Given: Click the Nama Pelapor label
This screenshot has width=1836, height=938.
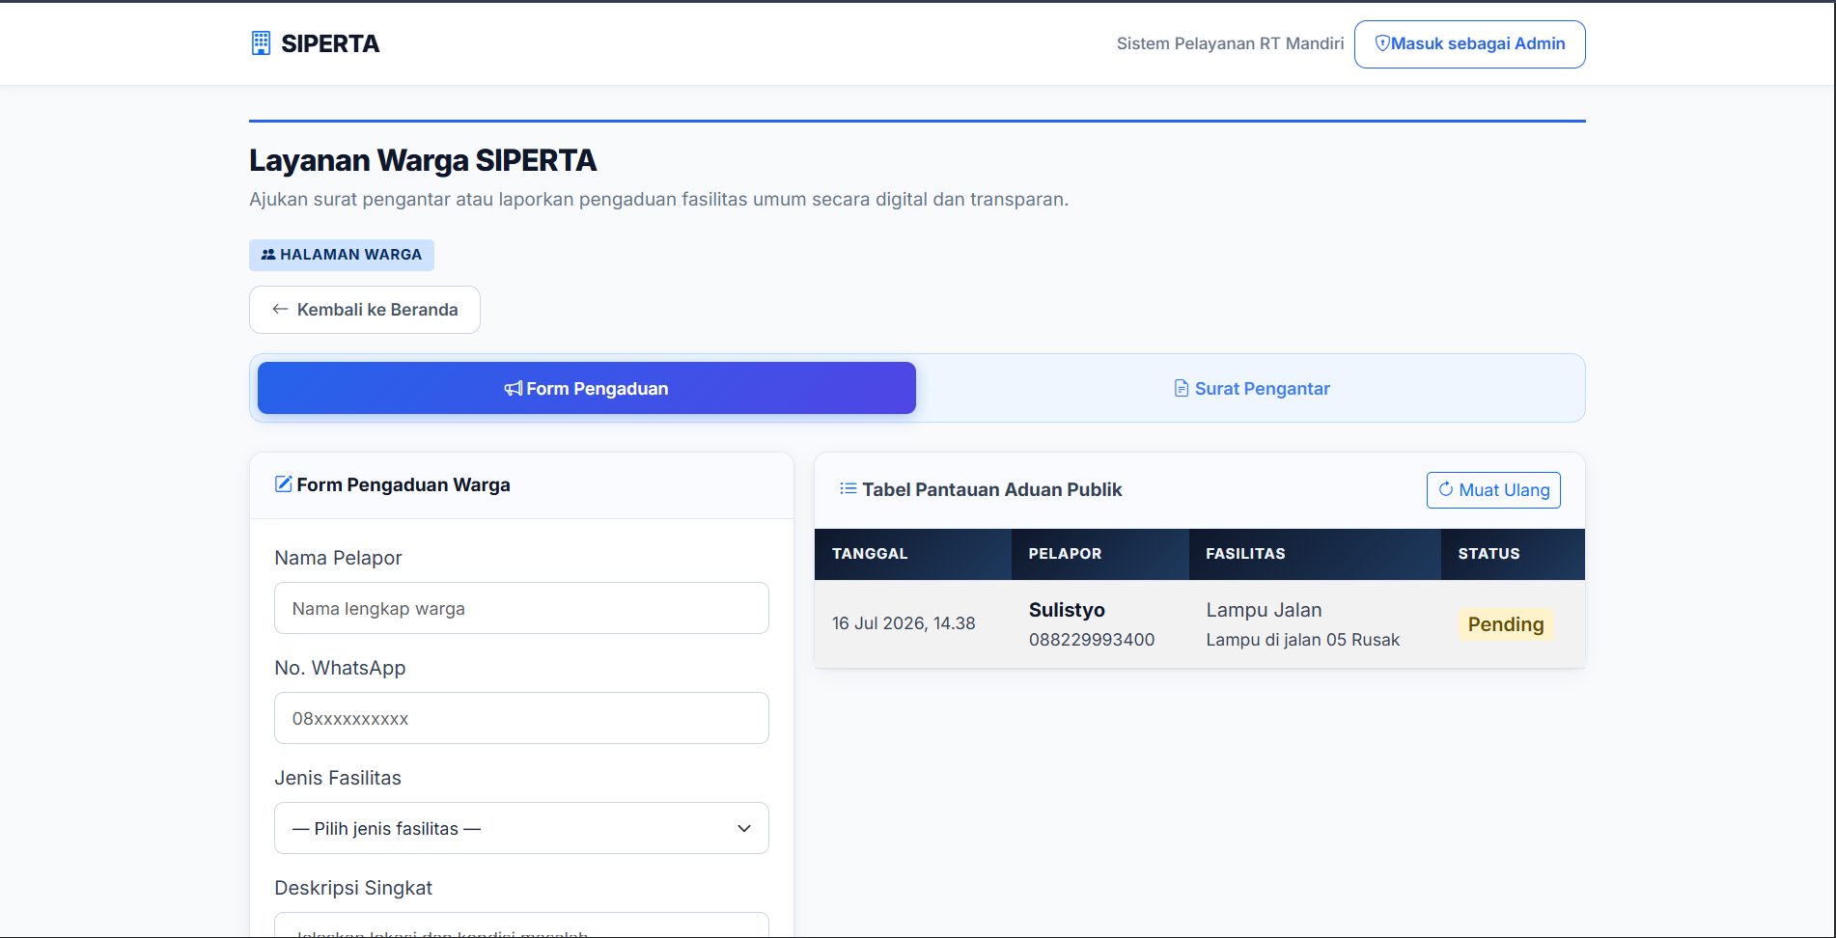Looking at the screenshot, I should coord(338,558).
